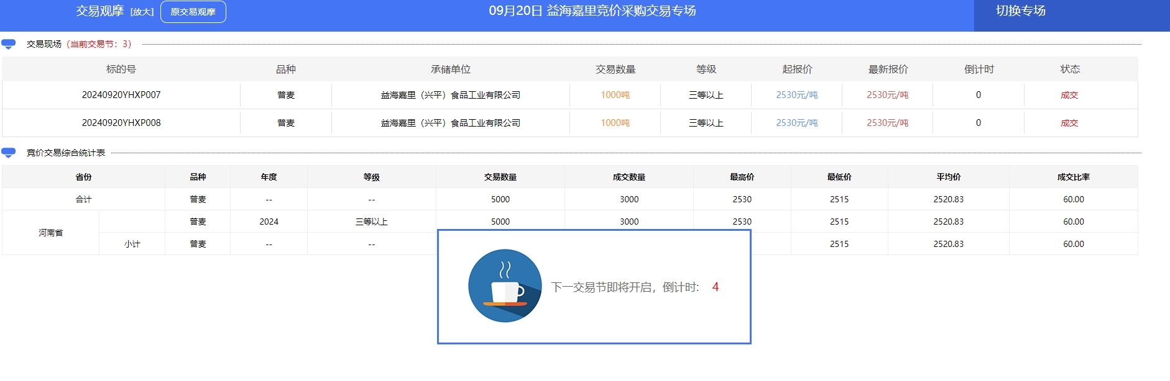
Task: Click the coffee cup icon in countdown popup
Action: pyautogui.click(x=505, y=286)
